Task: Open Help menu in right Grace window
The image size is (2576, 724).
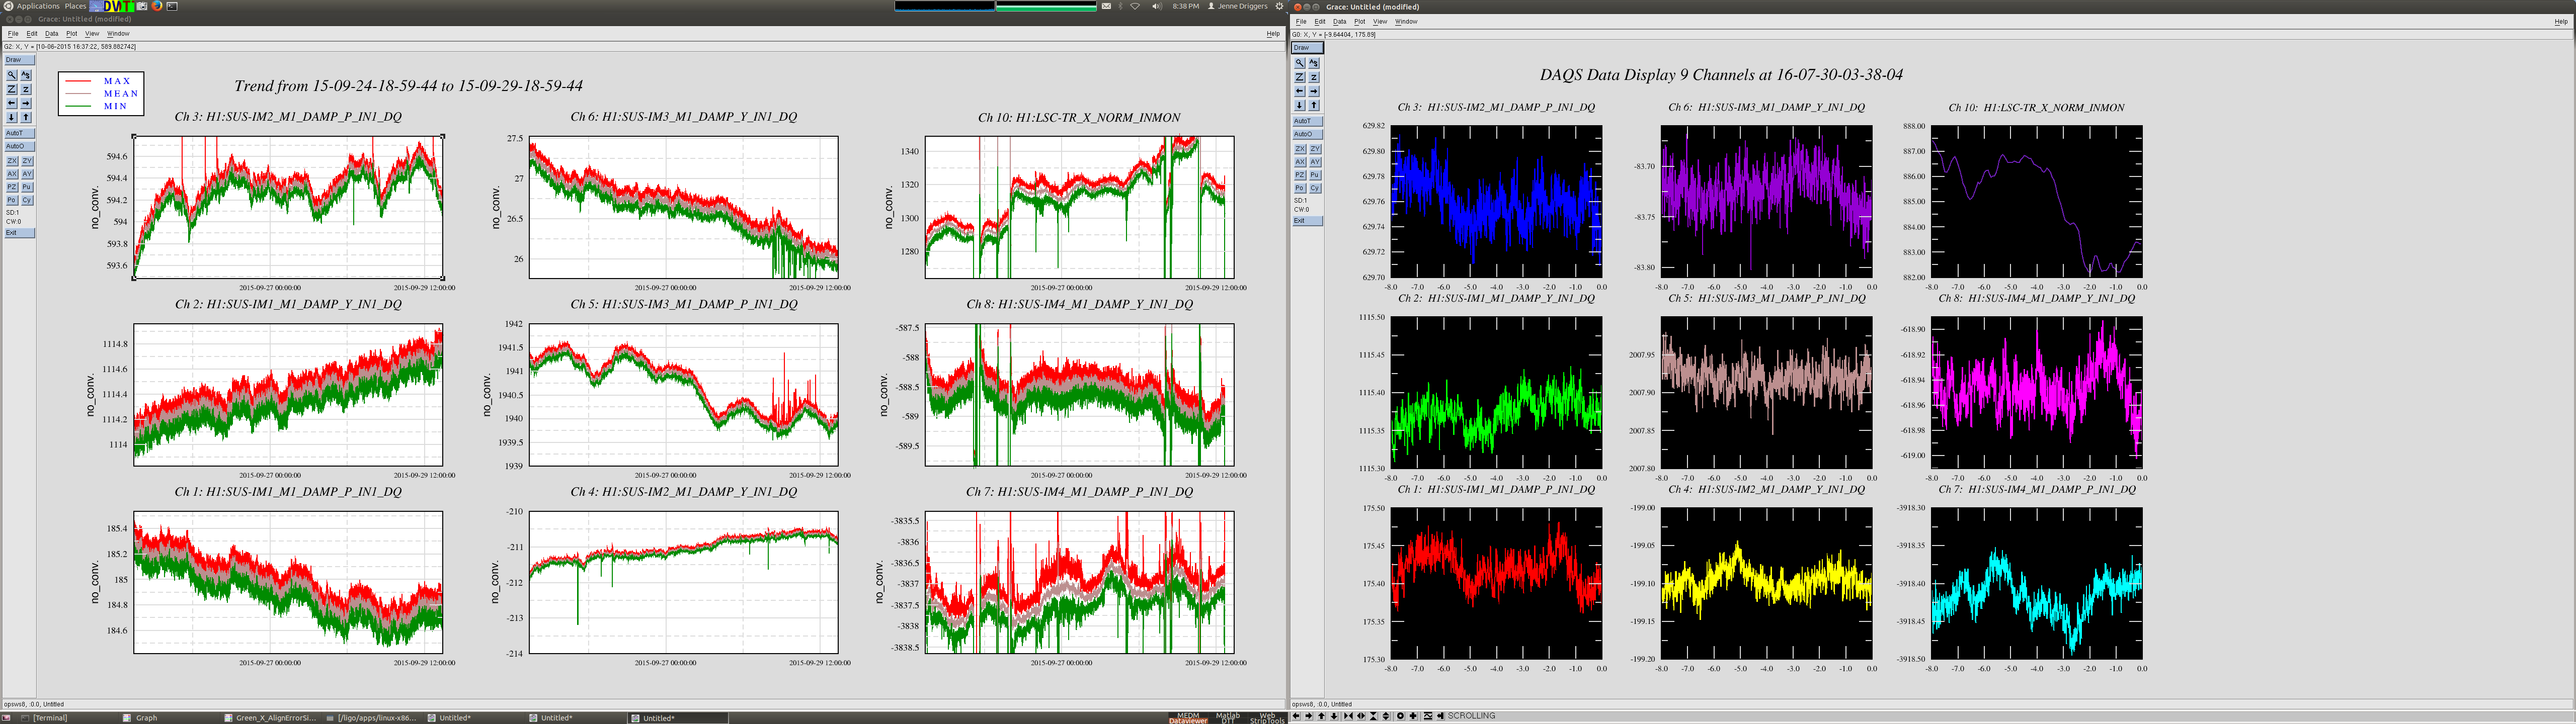Action: (2561, 22)
